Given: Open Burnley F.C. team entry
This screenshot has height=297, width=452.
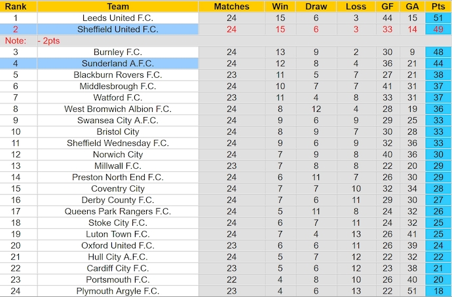Looking at the screenshot, I should pyautogui.click(x=118, y=52).
